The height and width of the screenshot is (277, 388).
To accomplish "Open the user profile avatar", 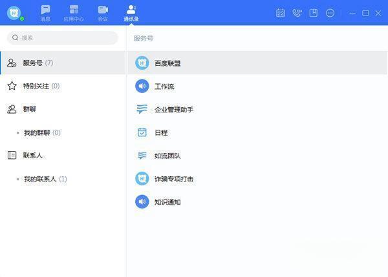I will (14, 13).
